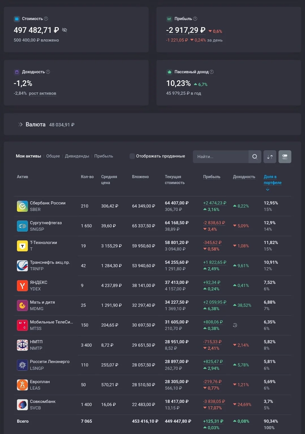Click the Сбербанк России asset name
The image size is (305, 434).
(48, 203)
